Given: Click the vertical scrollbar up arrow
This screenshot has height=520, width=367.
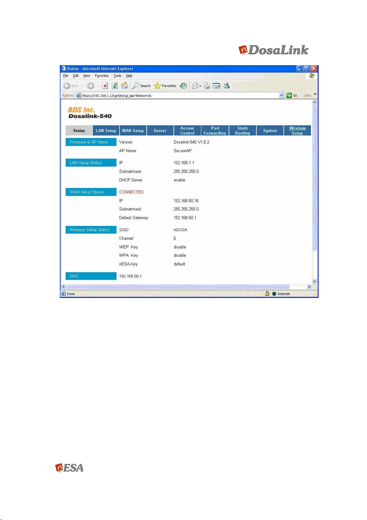Looking at the screenshot, I should tap(314, 102).
